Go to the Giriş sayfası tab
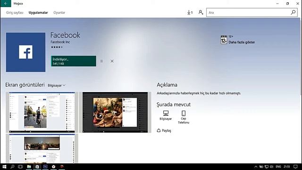The height and width of the screenshot is (170, 302). (15, 13)
